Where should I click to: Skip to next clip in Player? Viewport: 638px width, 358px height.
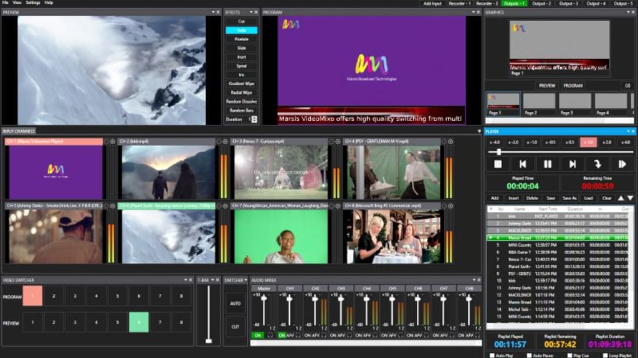click(x=573, y=163)
